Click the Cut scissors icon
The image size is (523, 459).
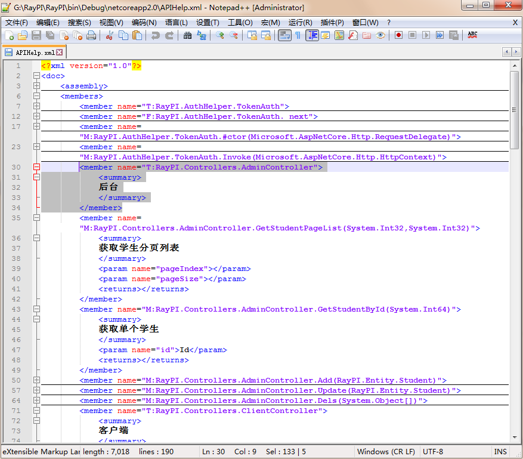110,36
